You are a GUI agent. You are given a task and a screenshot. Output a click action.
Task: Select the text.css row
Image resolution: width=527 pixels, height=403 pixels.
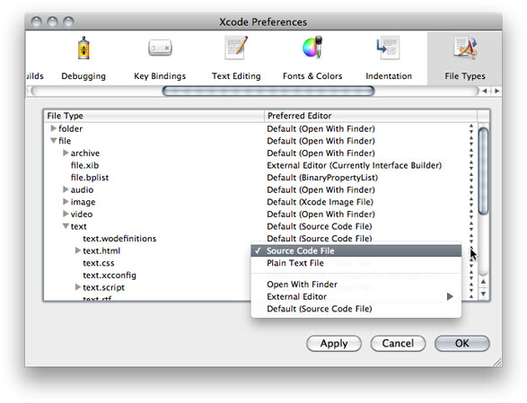click(99, 263)
